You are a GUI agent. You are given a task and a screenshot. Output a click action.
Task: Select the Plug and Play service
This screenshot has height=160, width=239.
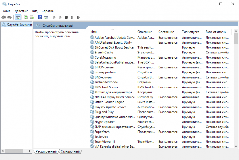pos(160,112)
